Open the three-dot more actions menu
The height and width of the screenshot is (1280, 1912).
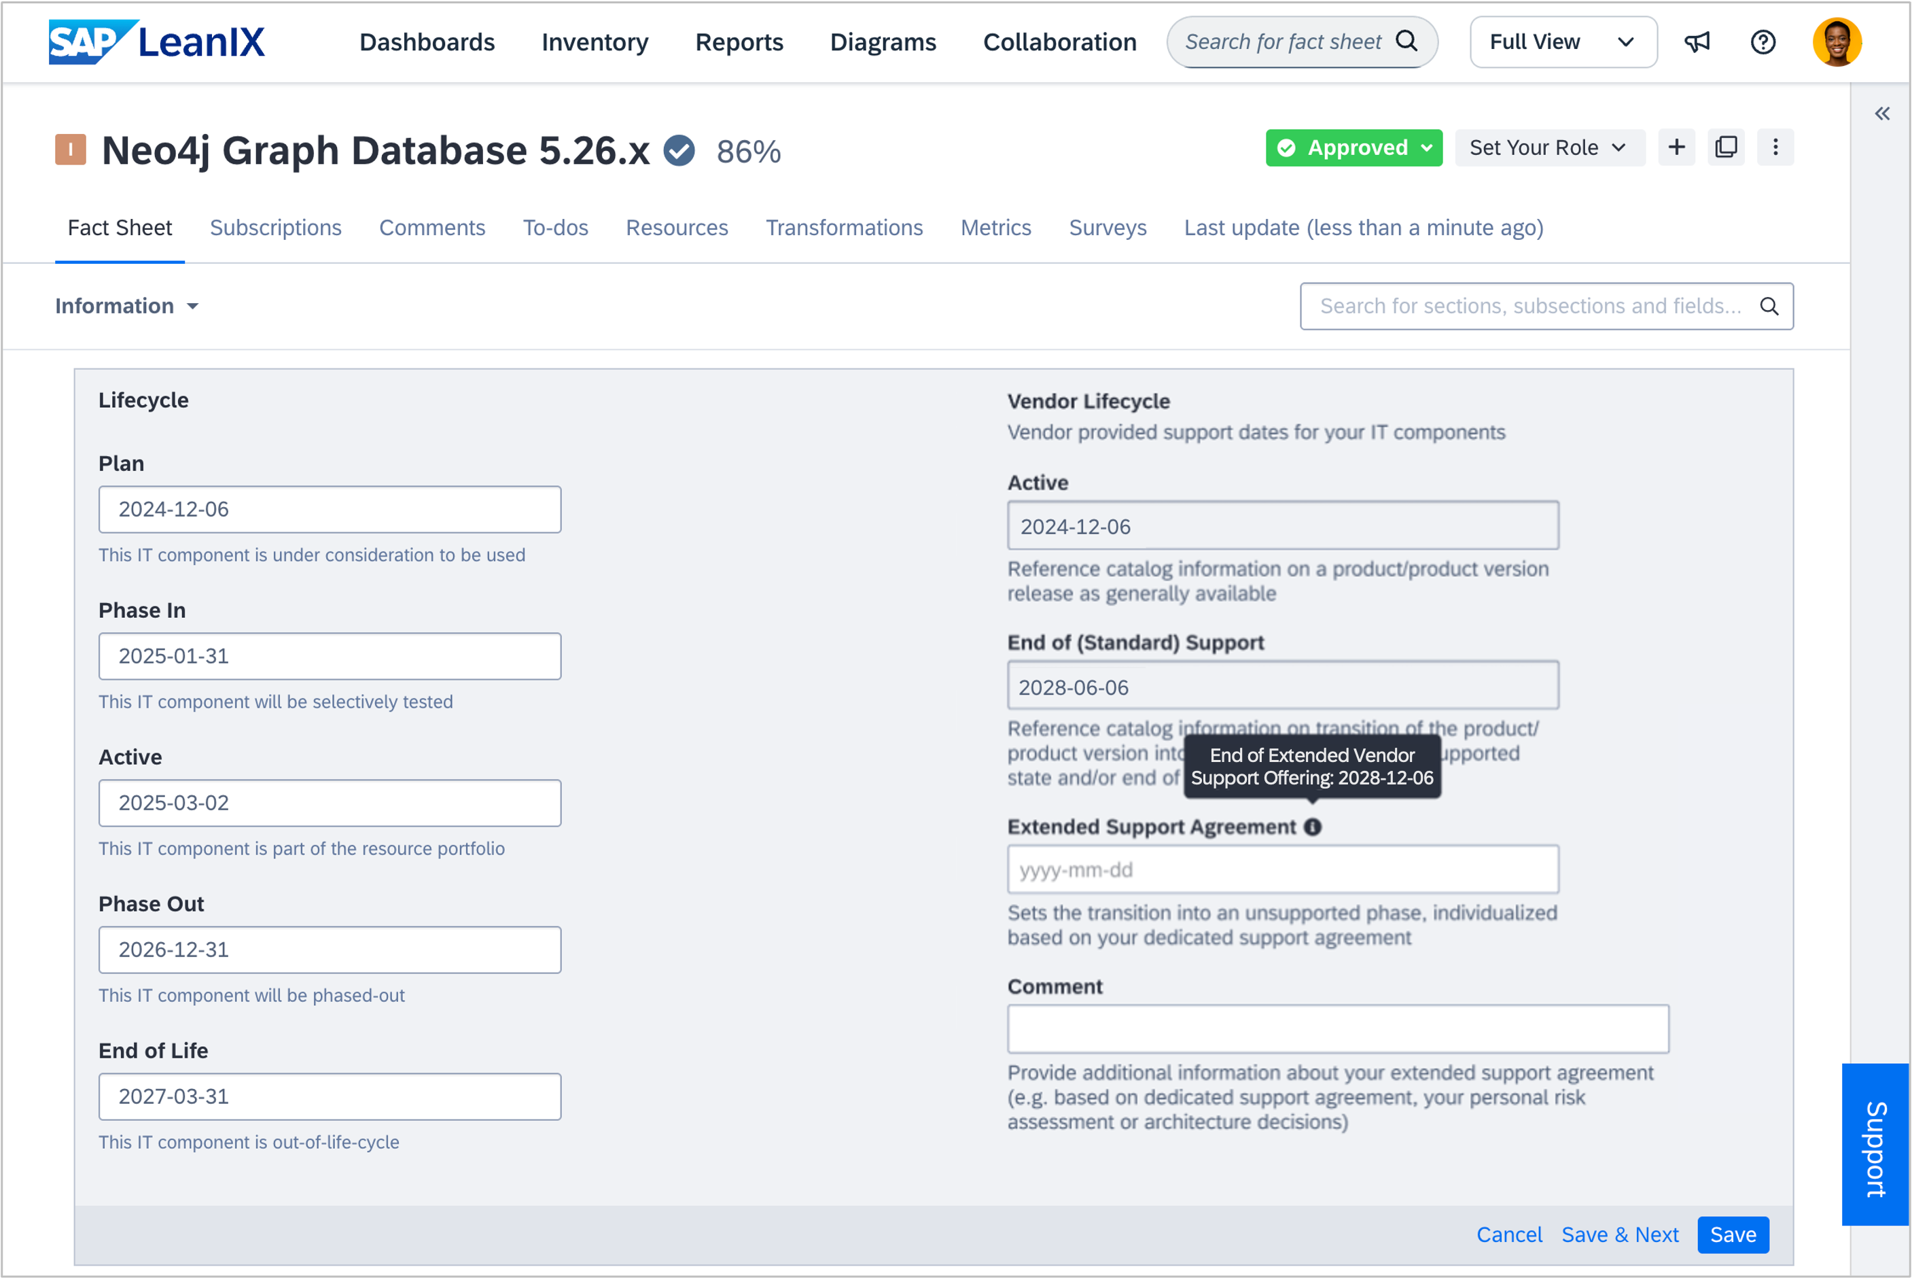point(1775,147)
